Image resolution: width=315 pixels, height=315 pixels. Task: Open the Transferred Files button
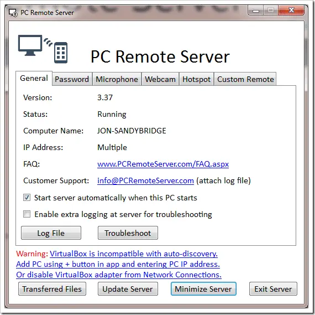(52, 289)
